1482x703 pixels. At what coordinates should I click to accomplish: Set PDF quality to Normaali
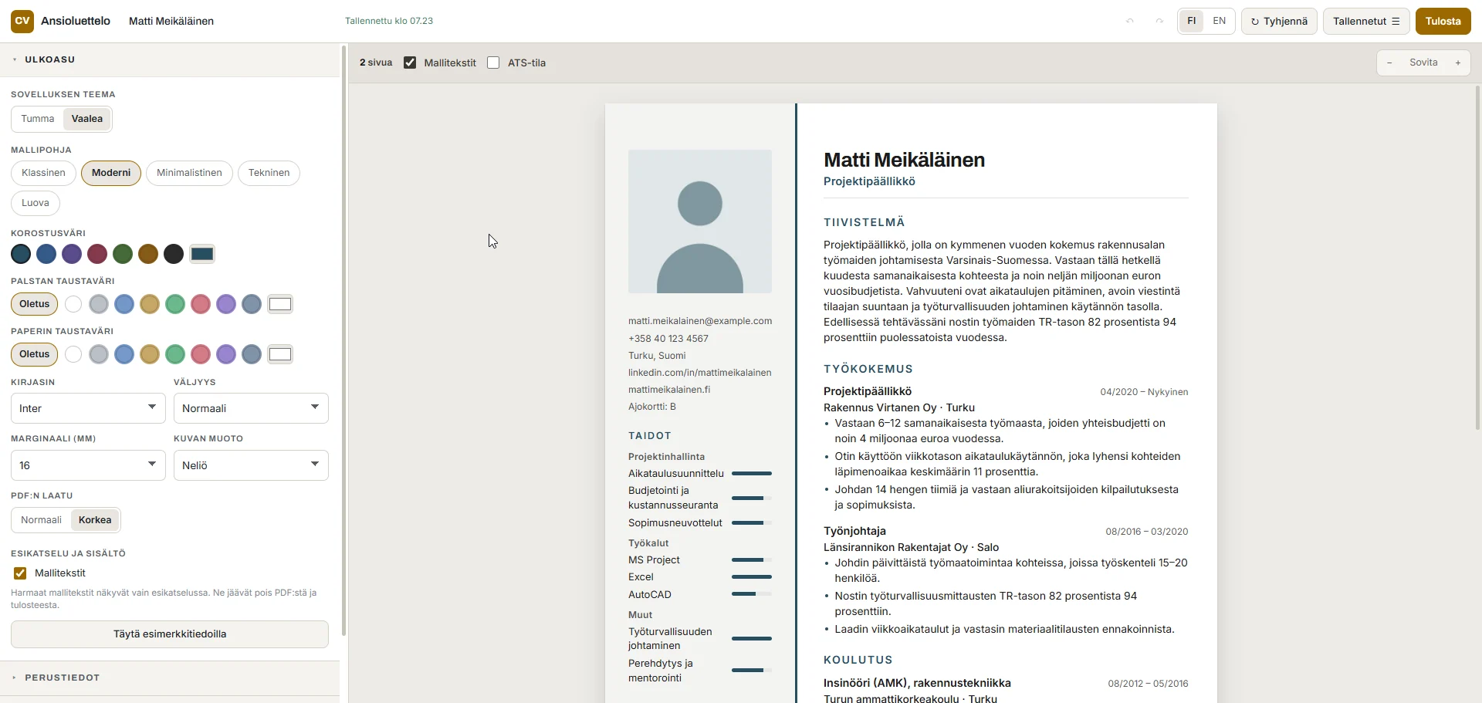pos(41,520)
